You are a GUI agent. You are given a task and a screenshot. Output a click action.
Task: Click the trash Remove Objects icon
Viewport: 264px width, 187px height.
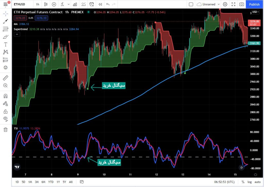coord(5,130)
